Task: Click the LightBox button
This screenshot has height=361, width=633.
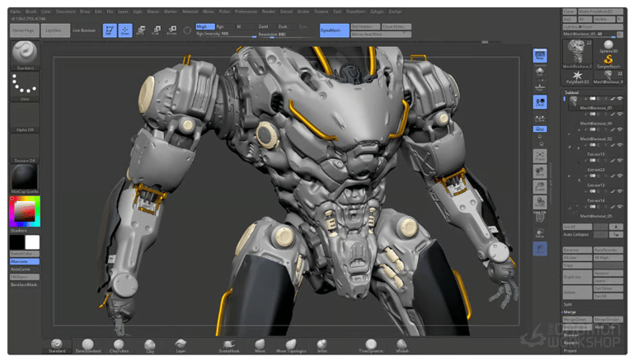Action: pos(56,30)
